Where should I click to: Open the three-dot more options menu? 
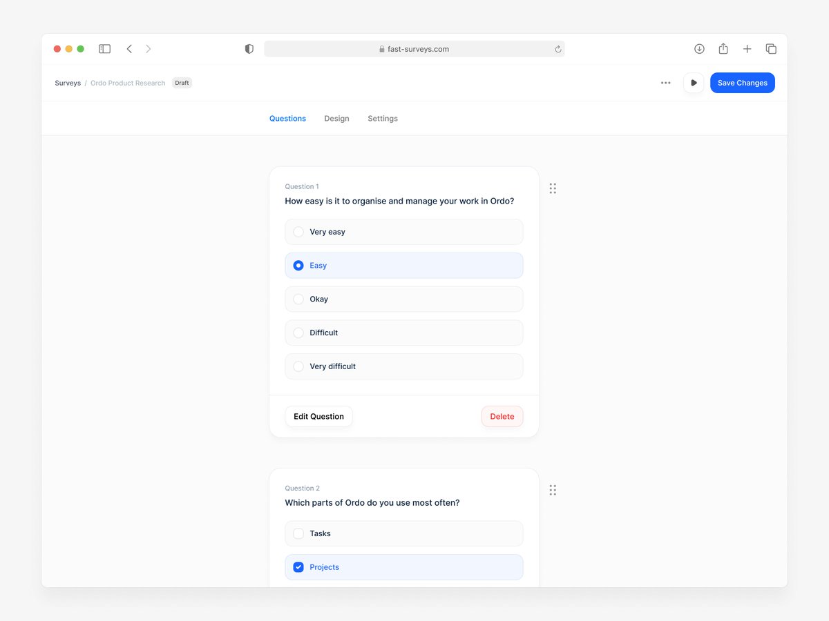click(665, 83)
